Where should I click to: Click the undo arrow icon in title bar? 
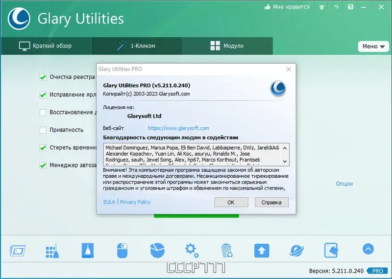click(336, 7)
